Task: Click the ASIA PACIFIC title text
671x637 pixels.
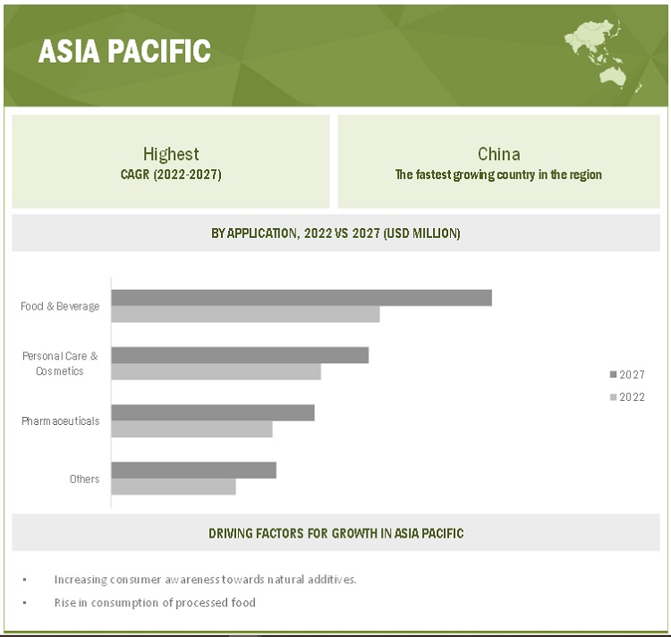Action: pyautogui.click(x=124, y=52)
